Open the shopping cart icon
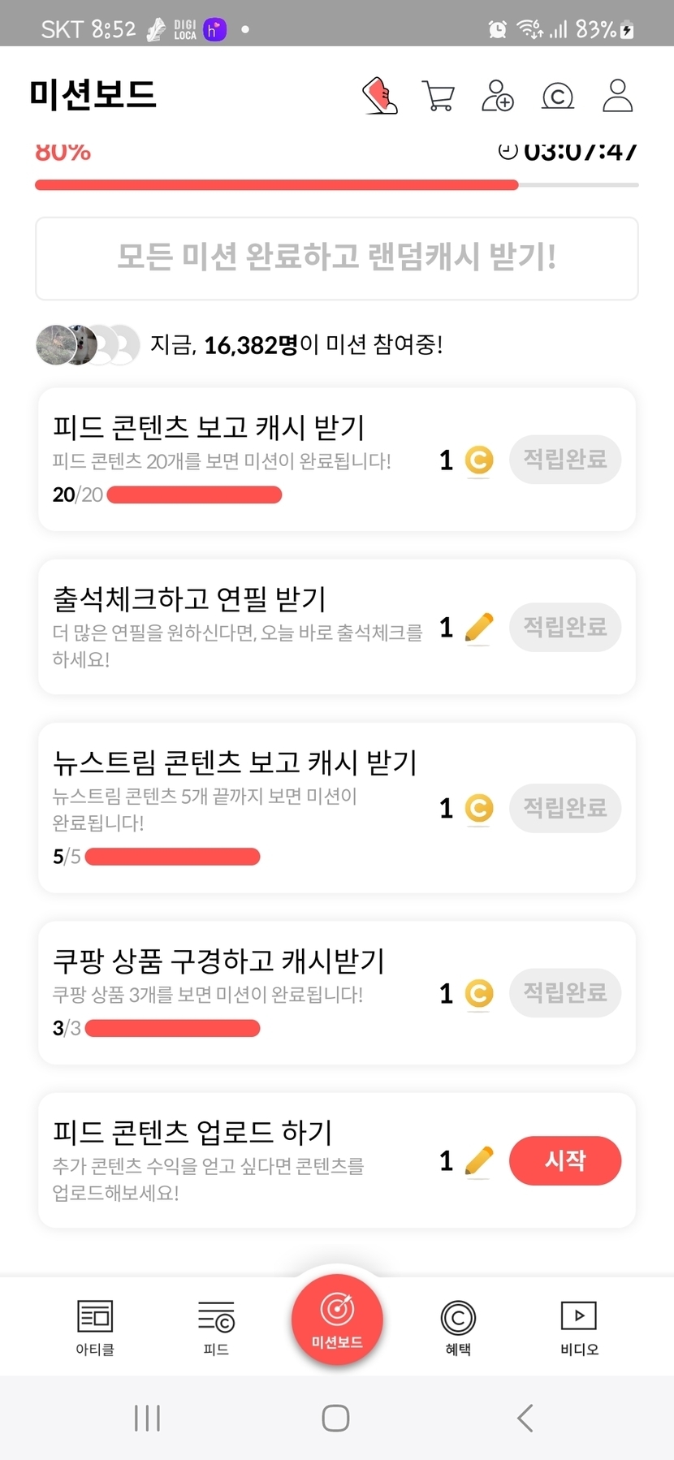The height and width of the screenshot is (1460, 674). (x=439, y=96)
